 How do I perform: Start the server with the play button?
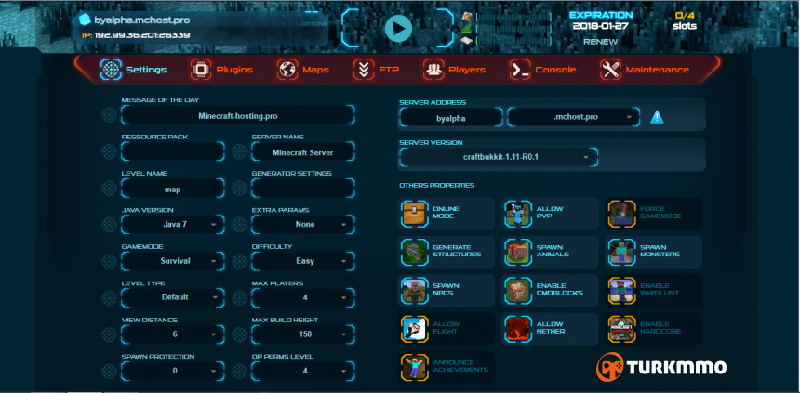point(398,28)
